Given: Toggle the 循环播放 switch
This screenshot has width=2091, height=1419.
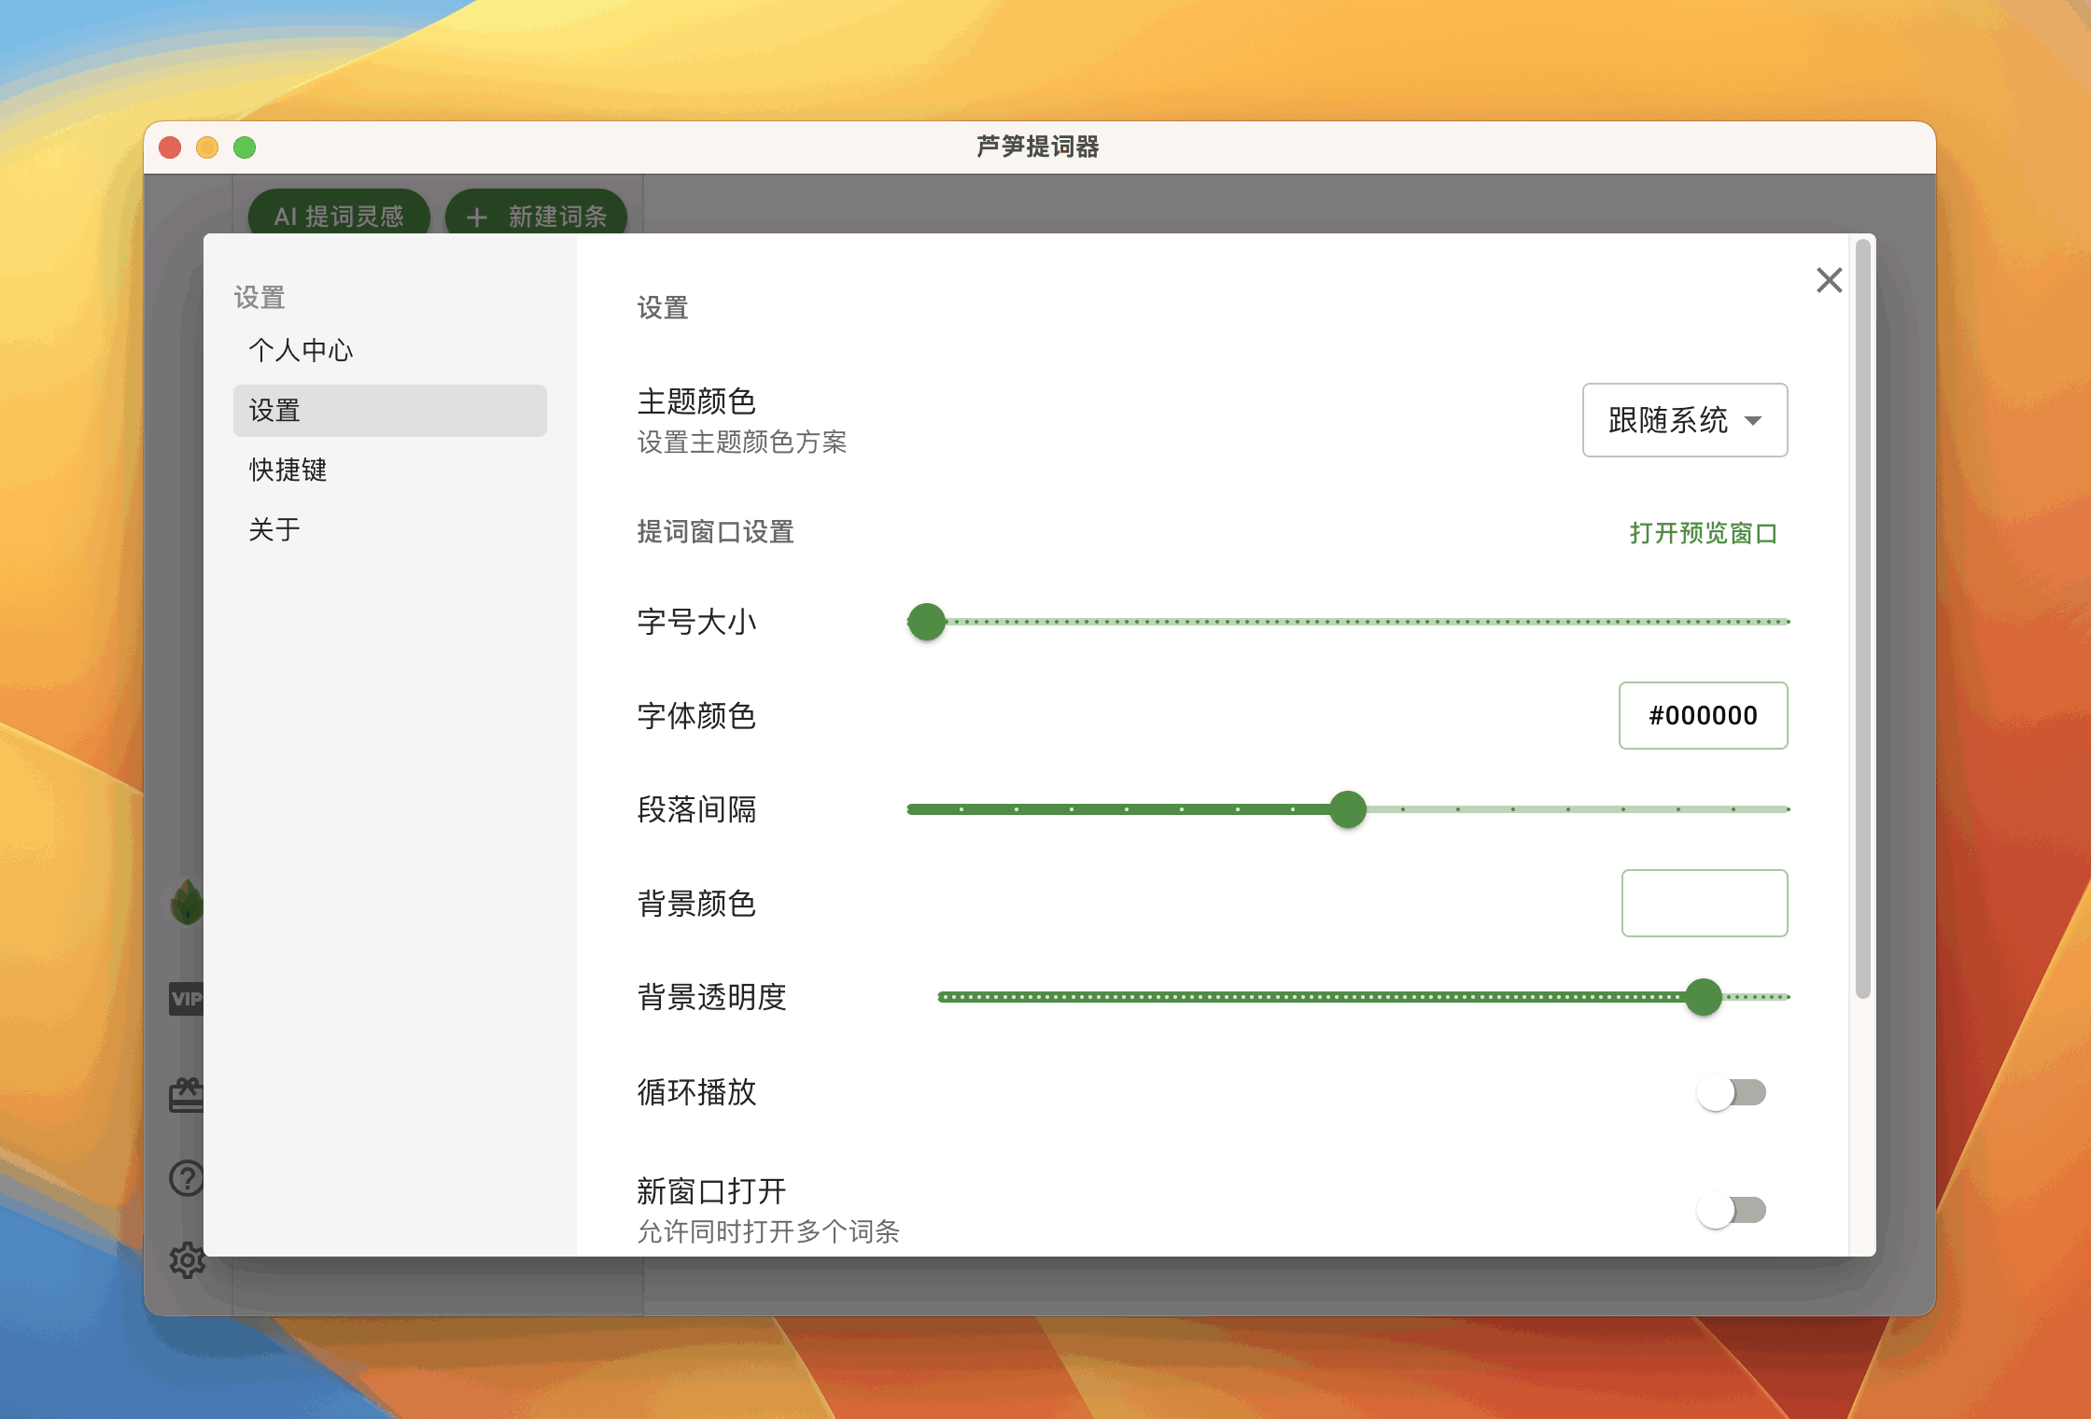Looking at the screenshot, I should tap(1732, 1092).
